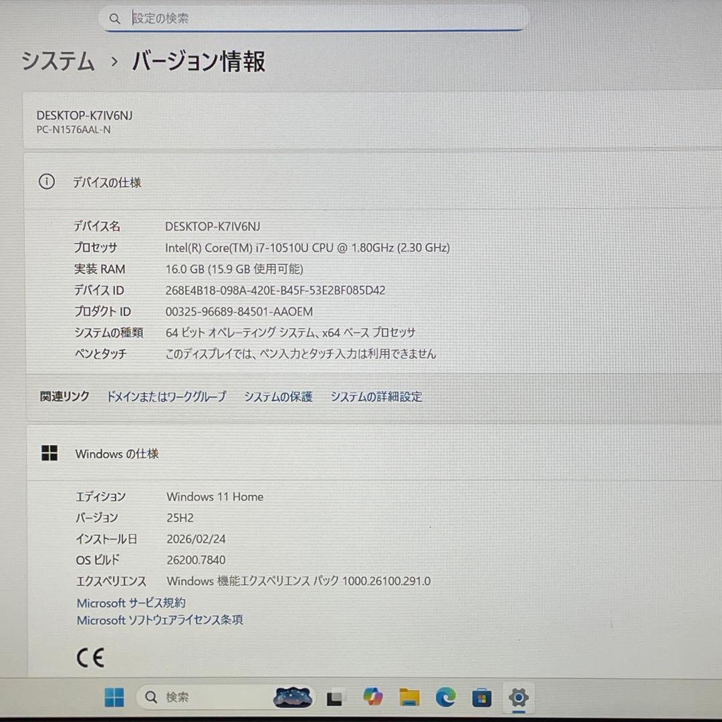Open システムの保護 link
The image size is (722, 722).
[279, 396]
